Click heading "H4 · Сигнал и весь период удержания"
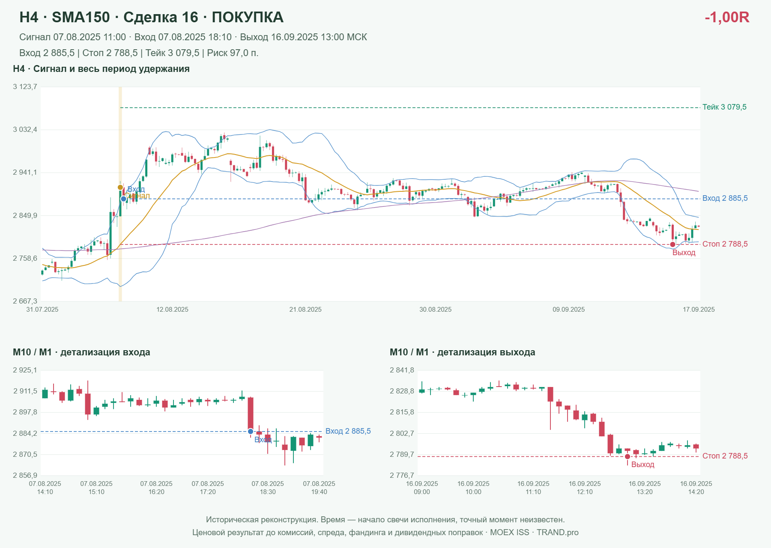Viewport: 771px width, 548px height. [x=101, y=69]
